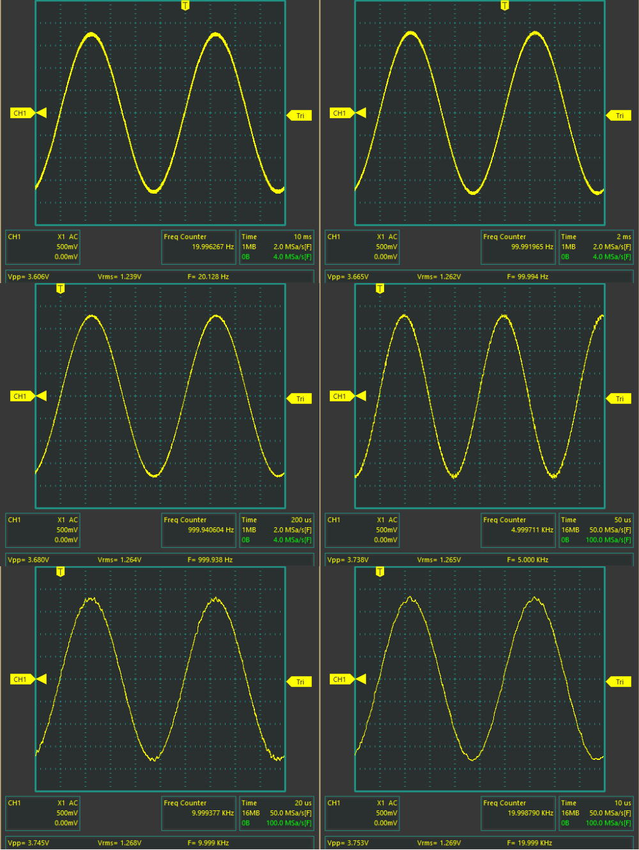Open the Time panel set to 50 us
639x850 pixels.
[596, 530]
